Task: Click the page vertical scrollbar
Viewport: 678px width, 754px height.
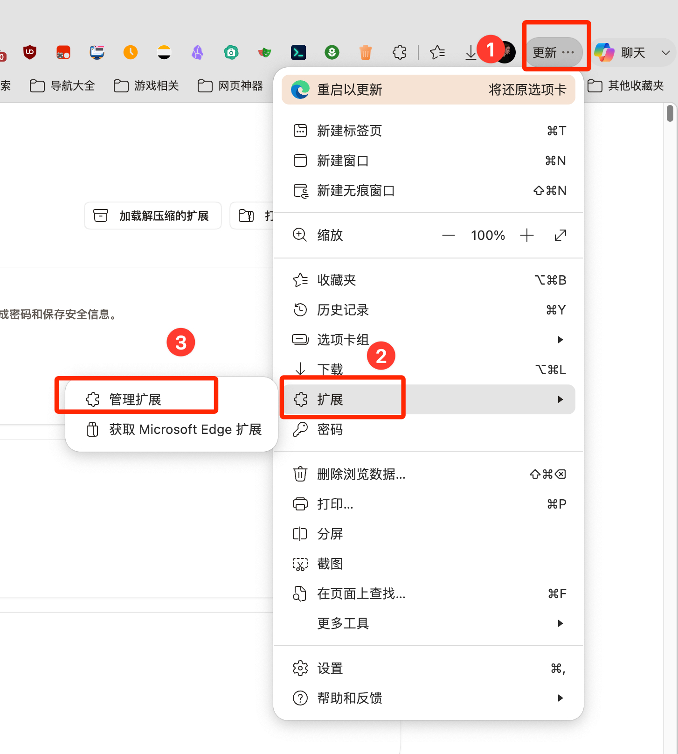Action: coord(670,113)
